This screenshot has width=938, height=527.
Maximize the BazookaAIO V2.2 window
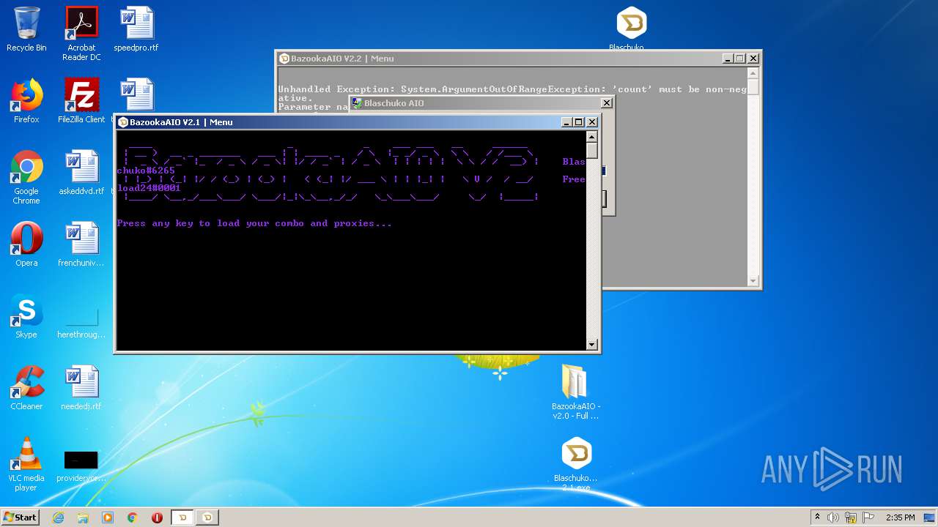tap(740, 59)
